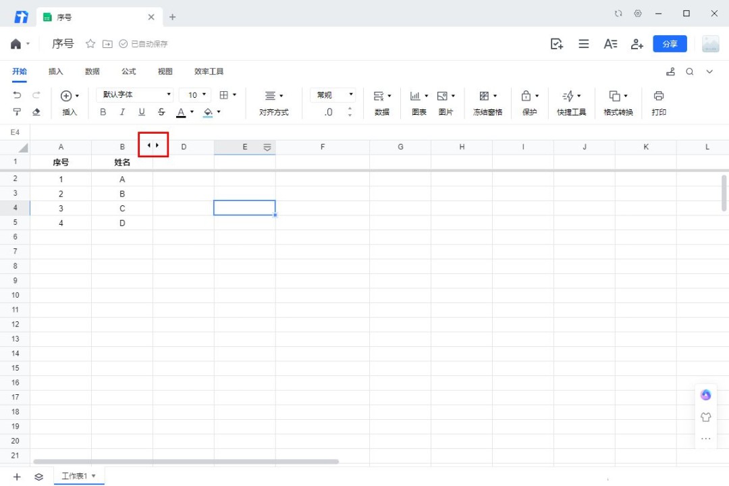
Task: Expand the 常规 number format dropdown
Action: (x=333, y=95)
